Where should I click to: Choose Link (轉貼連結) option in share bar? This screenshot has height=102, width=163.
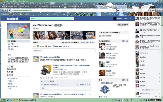pyautogui.click(x=57, y=46)
